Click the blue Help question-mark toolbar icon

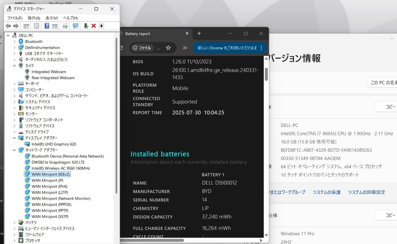[x=47, y=26]
